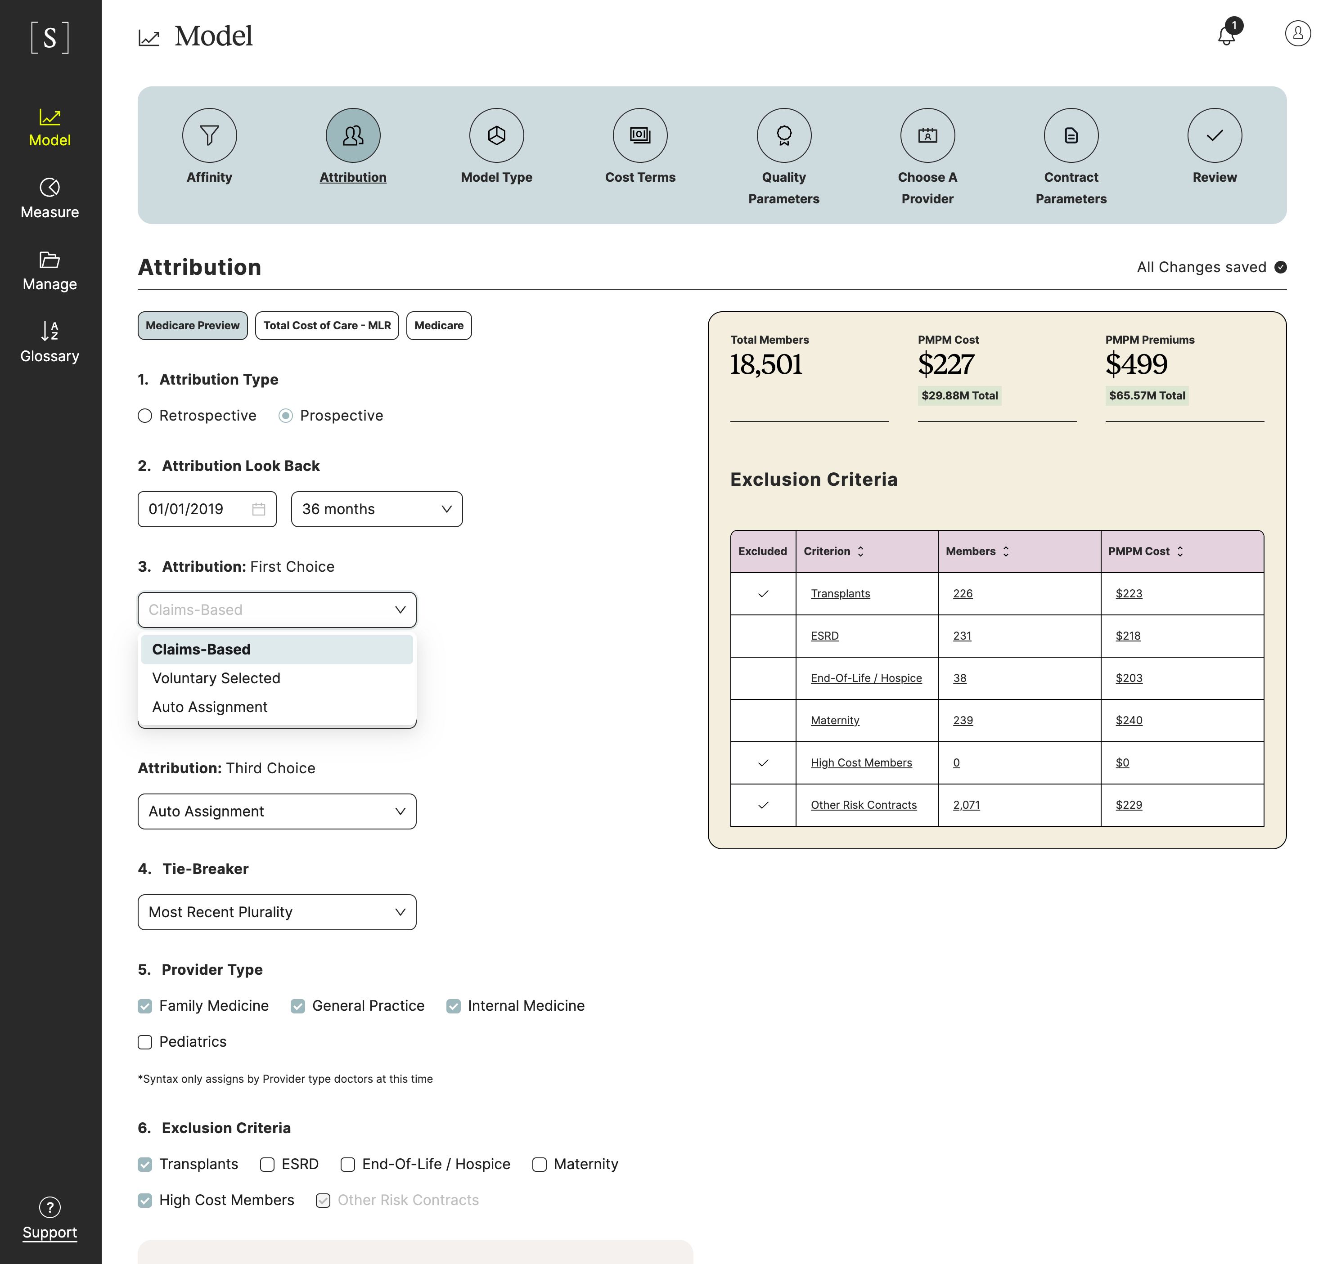Go to the Affinity filter step
The image size is (1323, 1264).
click(x=210, y=135)
